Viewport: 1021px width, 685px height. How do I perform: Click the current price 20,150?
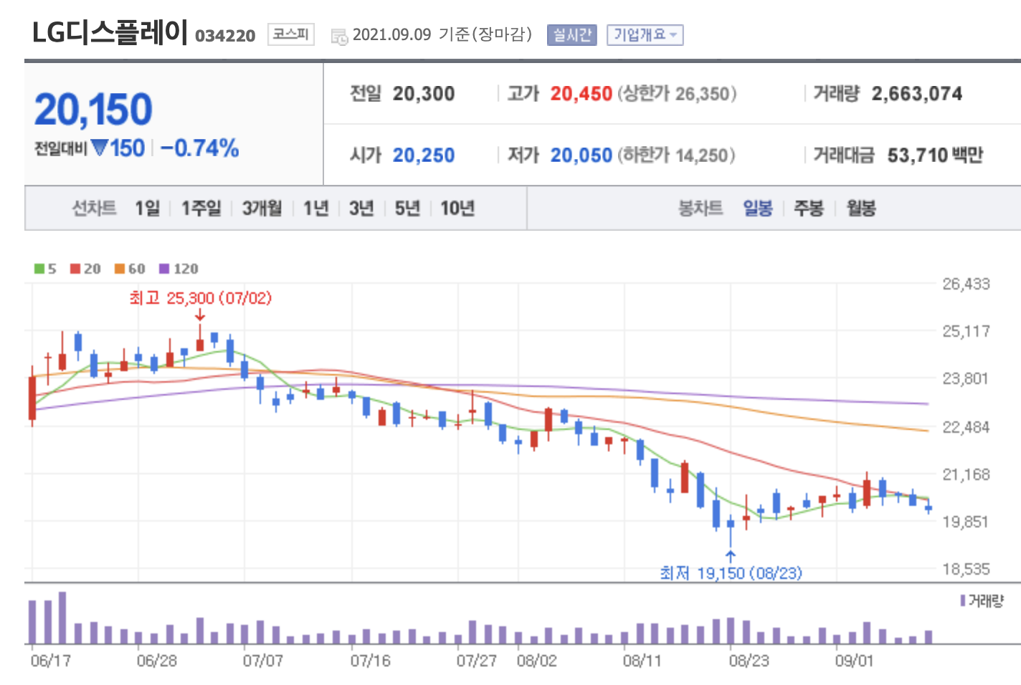click(x=93, y=110)
